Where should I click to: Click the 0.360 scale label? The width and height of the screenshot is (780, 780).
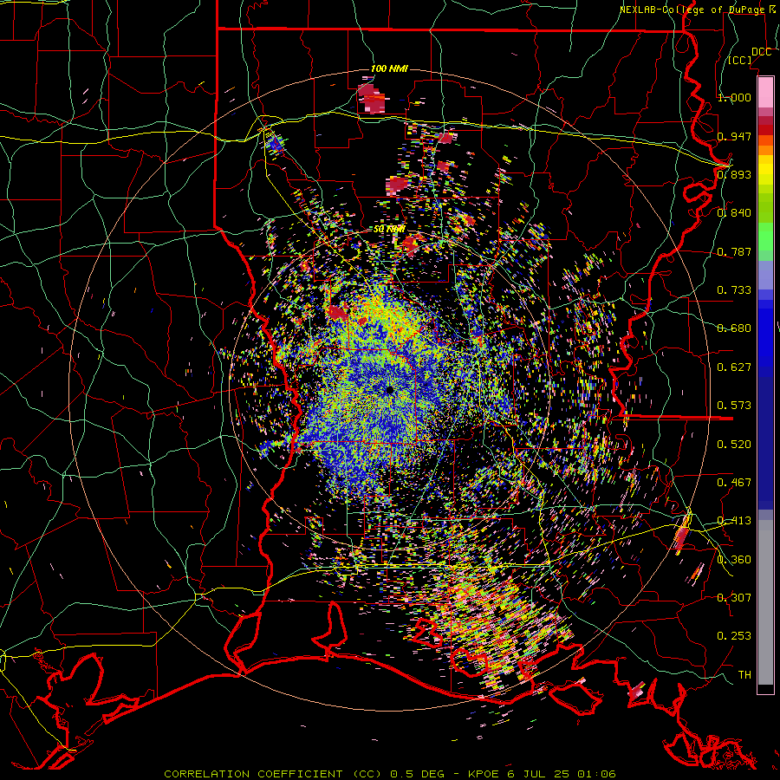pos(734,560)
